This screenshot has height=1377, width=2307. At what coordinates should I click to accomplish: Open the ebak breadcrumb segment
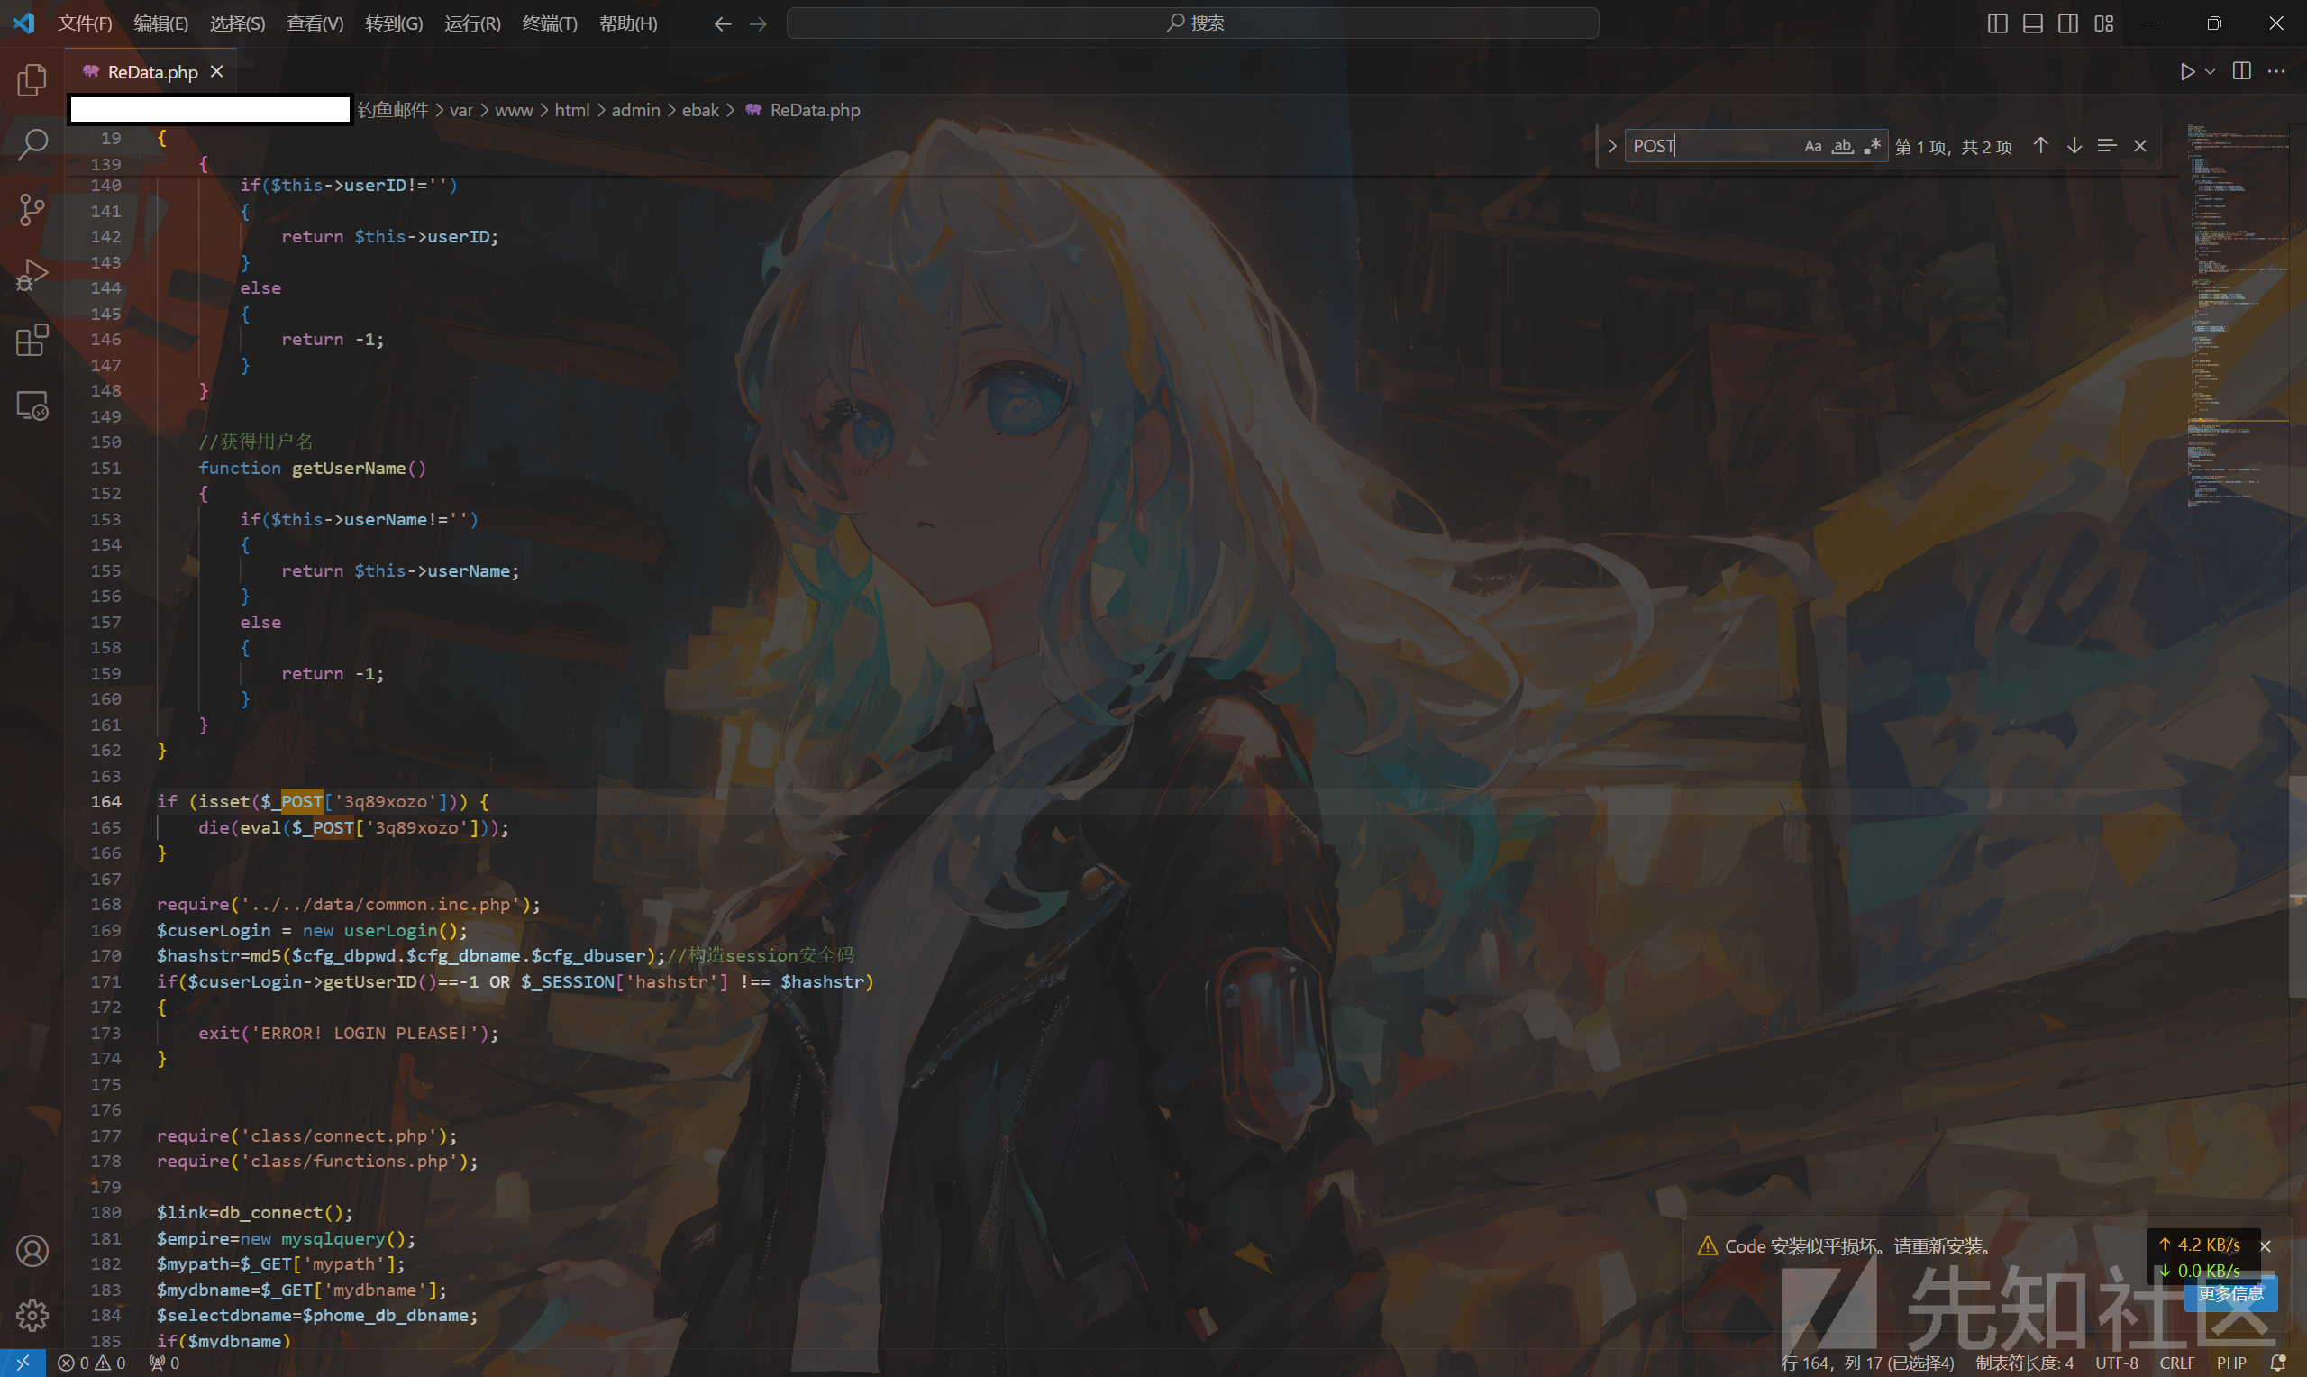point(700,111)
